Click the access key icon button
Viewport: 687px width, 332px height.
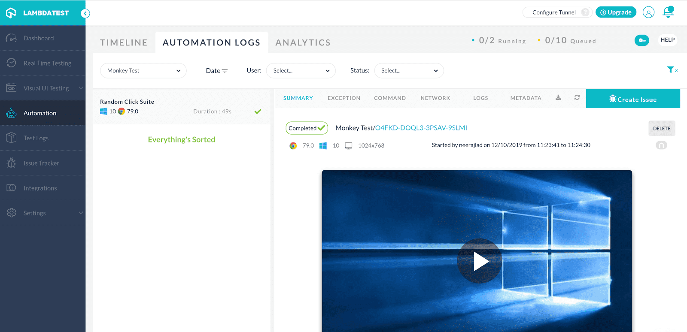point(642,40)
